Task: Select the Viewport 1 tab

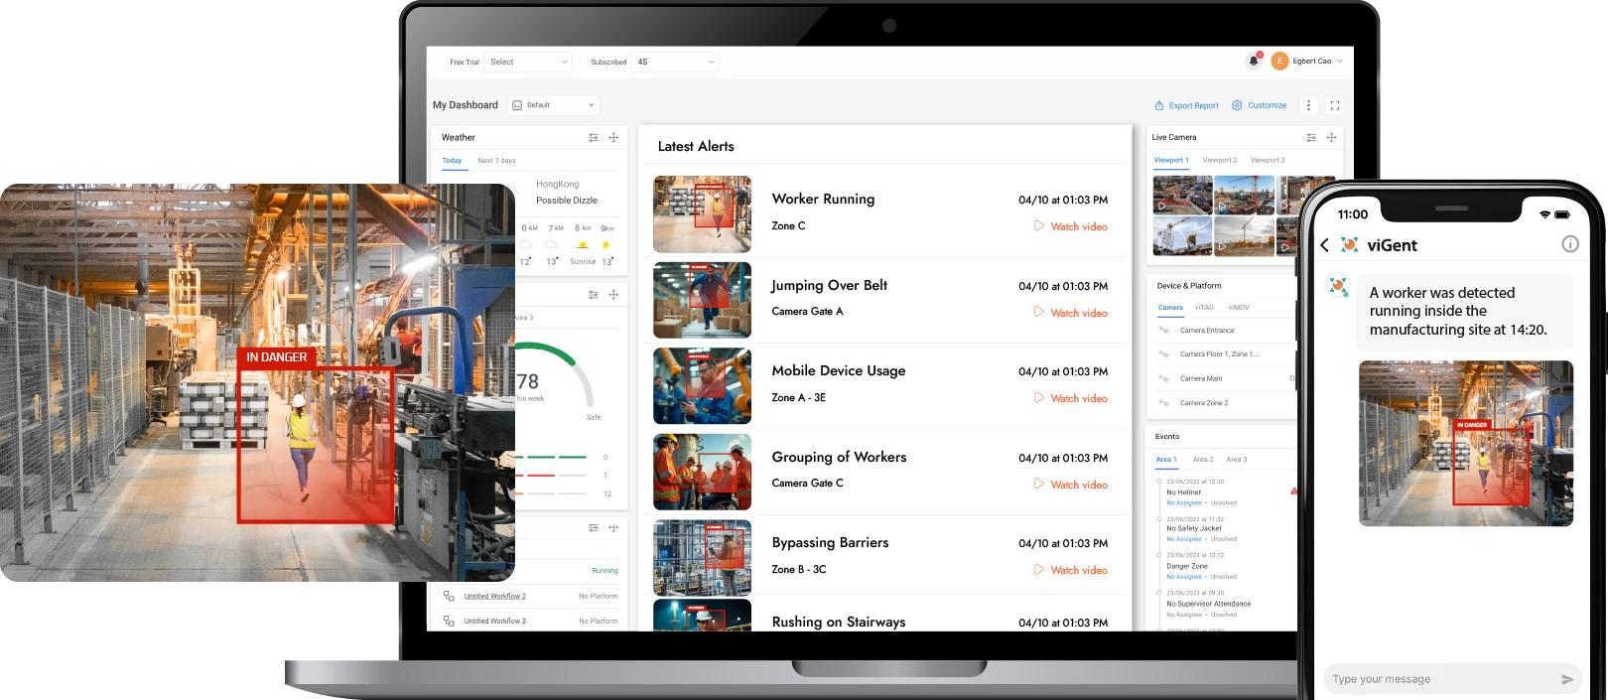Action: point(1170,160)
